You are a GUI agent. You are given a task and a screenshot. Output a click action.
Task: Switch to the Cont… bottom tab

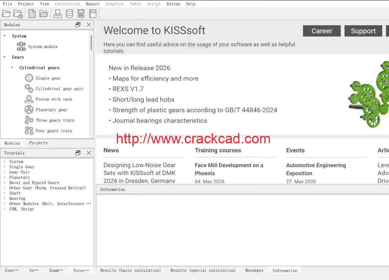tap(12, 270)
